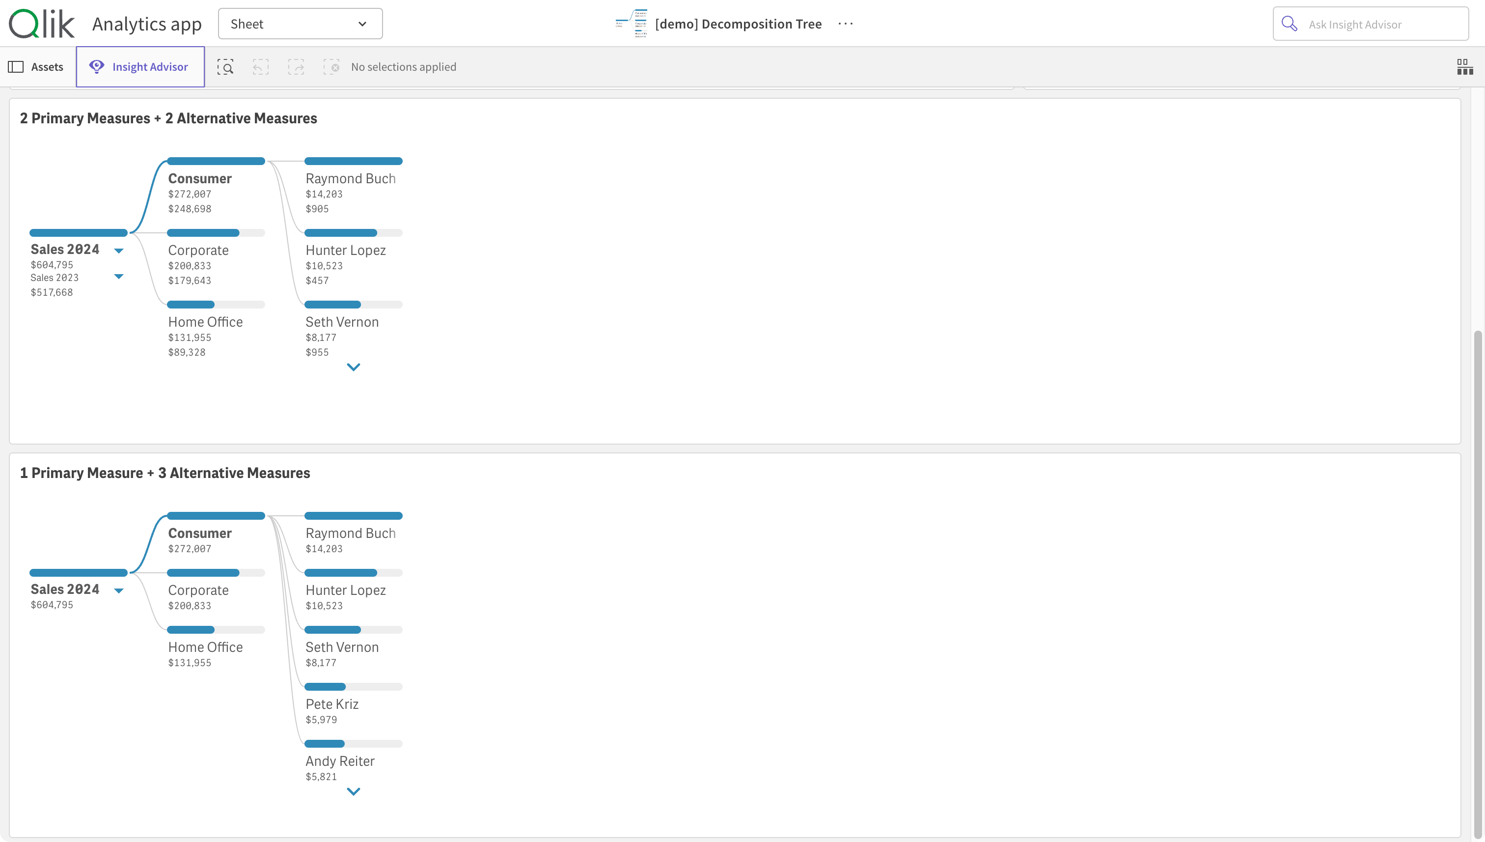Click the Step back selection icon
The height and width of the screenshot is (842, 1485).
pyautogui.click(x=261, y=67)
